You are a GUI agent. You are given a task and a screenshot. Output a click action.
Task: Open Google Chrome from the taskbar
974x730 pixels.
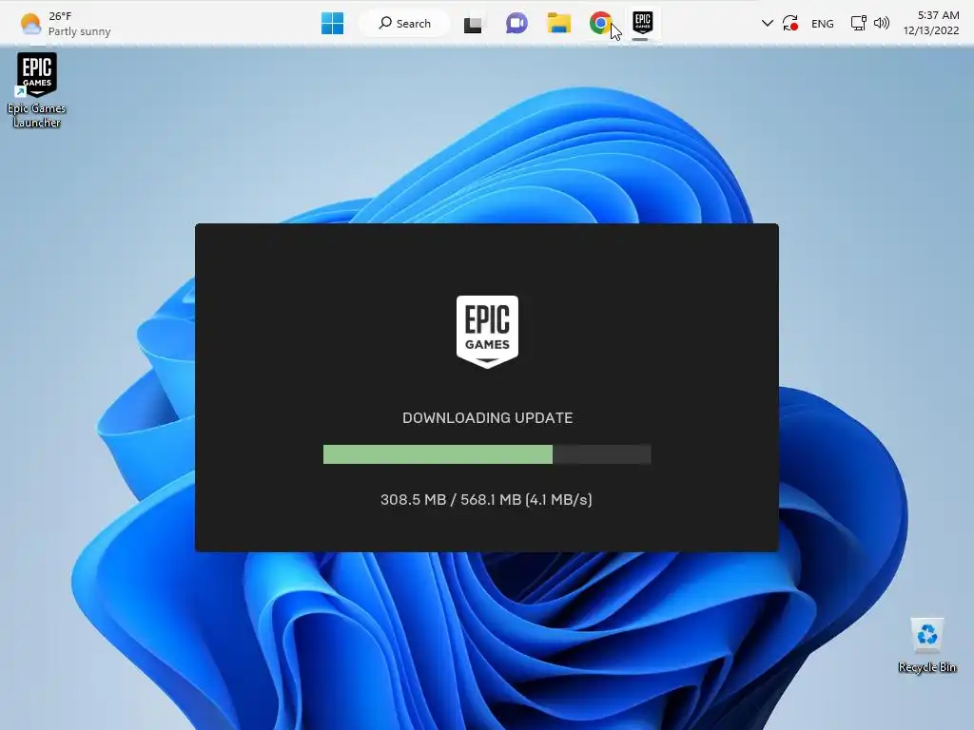[x=600, y=24]
